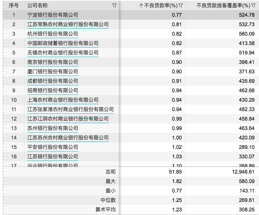Screen dimensions: 259x215
Task: Select NPL ratio 0.81
Action: tap(177, 24)
